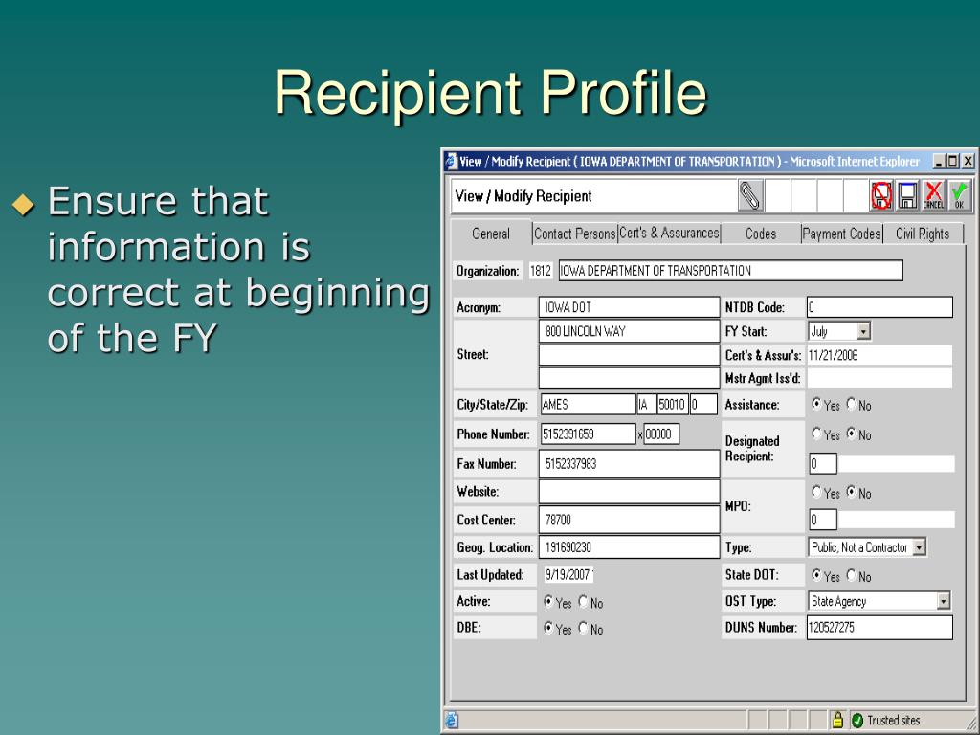This screenshot has height=735, width=980.
Task: Click the Phone Number field
Action: click(x=588, y=434)
